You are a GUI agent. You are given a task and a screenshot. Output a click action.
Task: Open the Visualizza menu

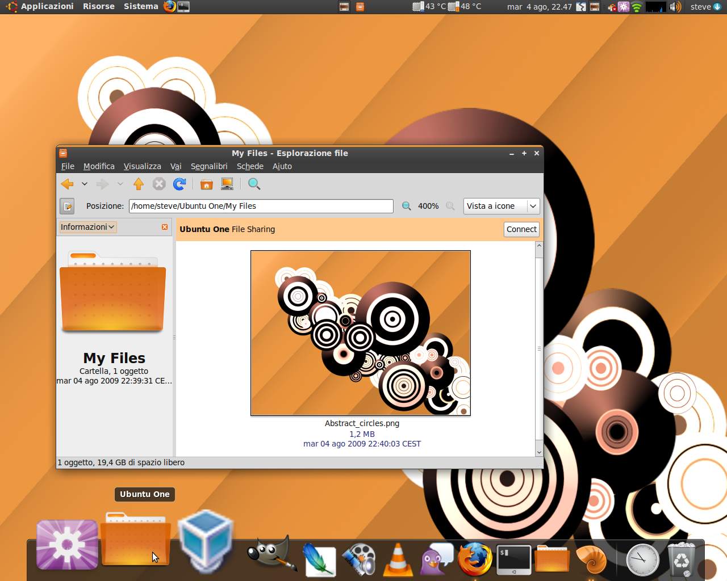[142, 166]
